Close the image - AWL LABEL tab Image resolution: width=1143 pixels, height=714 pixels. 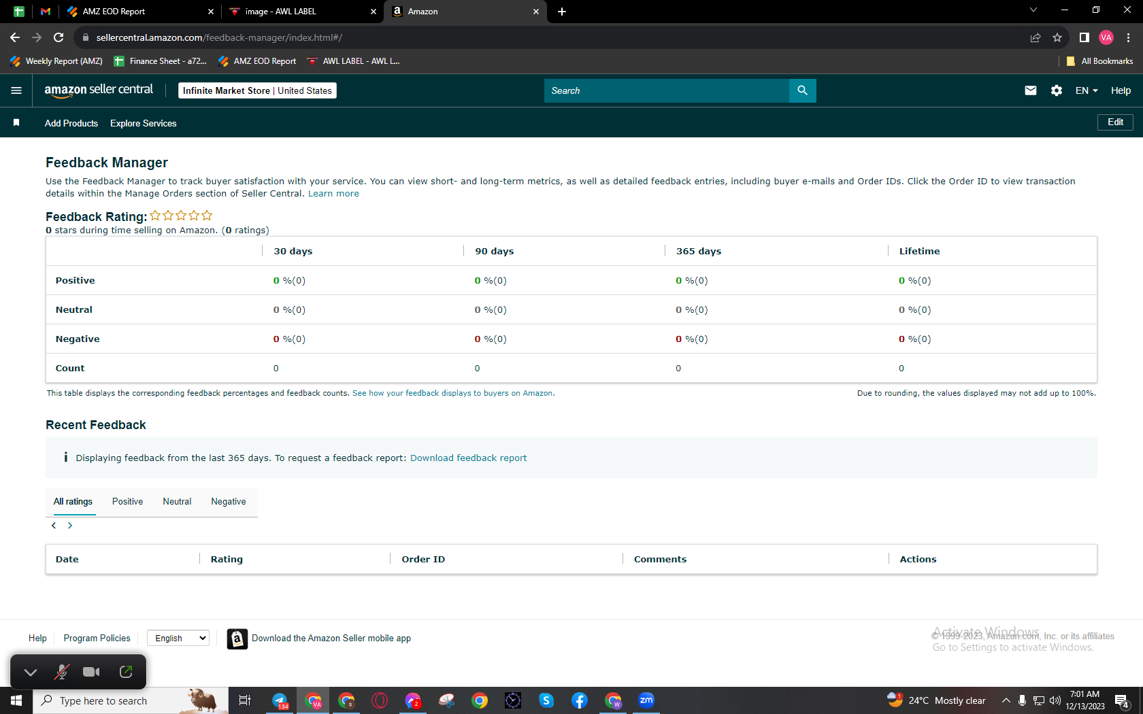coord(374,12)
